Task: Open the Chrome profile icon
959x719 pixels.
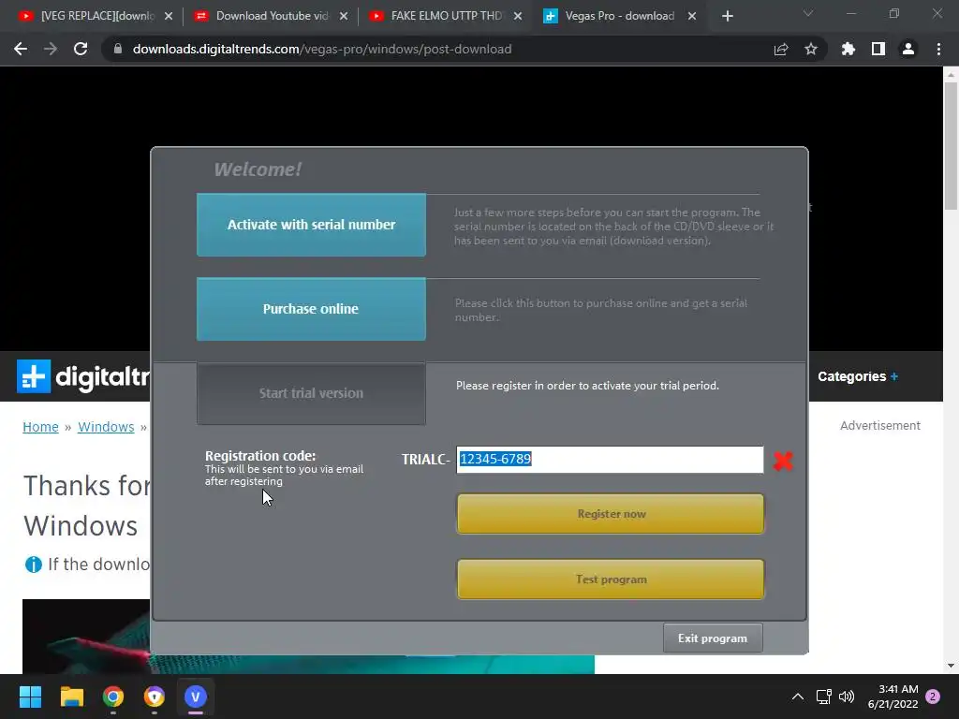Action: tap(908, 49)
